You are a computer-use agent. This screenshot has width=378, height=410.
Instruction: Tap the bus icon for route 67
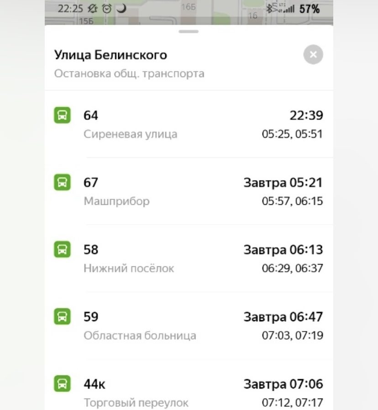(x=62, y=182)
